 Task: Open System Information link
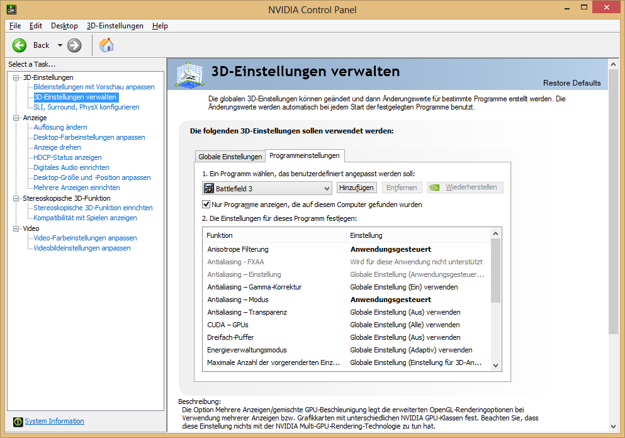tap(54, 421)
